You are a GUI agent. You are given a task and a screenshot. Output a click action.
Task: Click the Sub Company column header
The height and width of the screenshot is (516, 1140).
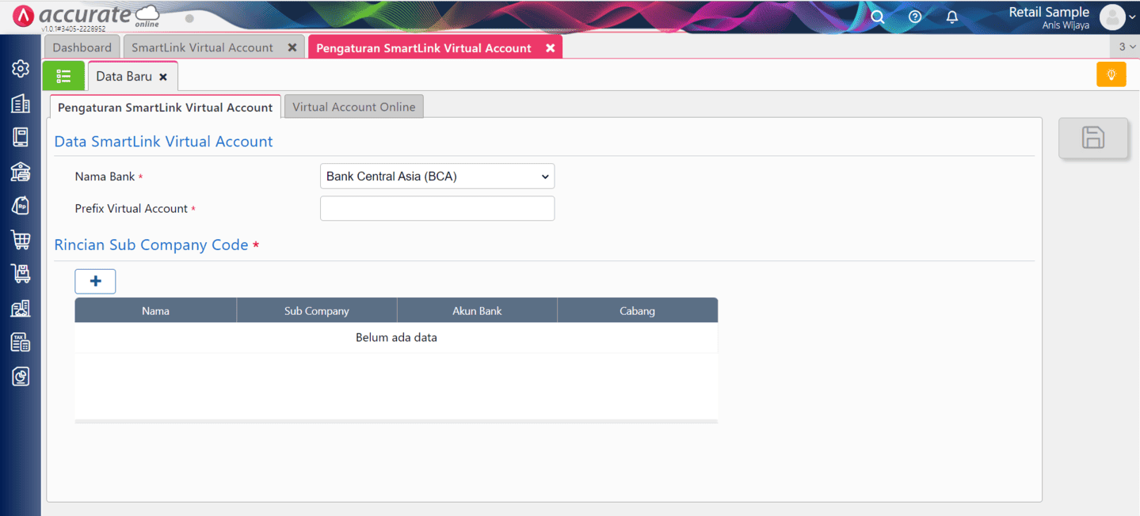(317, 311)
